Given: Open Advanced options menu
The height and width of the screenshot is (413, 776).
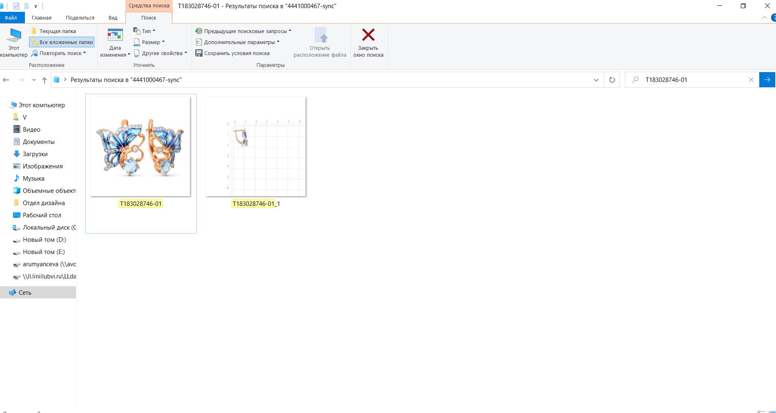Looking at the screenshot, I should pos(239,42).
